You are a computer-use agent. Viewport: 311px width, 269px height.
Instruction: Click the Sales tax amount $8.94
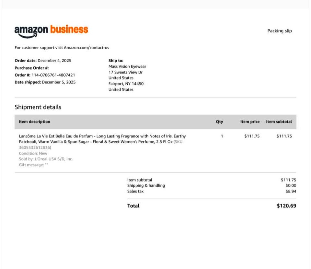click(291, 191)
